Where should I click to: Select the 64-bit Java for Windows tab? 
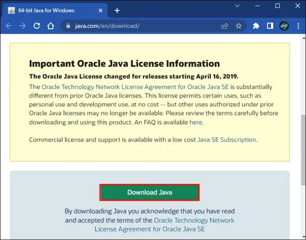pos(55,11)
